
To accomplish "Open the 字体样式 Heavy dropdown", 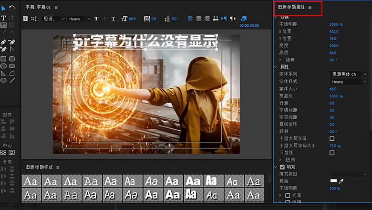I will pyautogui.click(x=349, y=82).
